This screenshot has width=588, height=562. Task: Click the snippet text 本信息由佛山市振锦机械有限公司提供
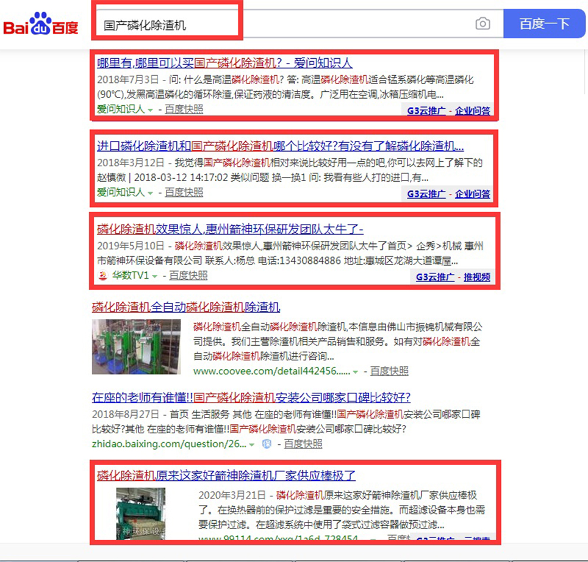(x=338, y=334)
